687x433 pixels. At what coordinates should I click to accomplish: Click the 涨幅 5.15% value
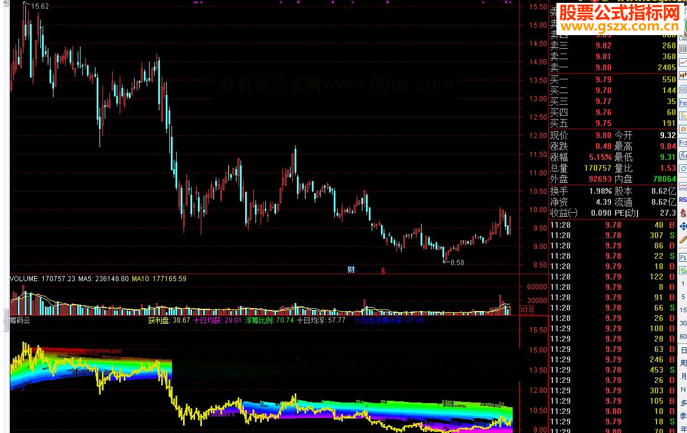pos(600,157)
